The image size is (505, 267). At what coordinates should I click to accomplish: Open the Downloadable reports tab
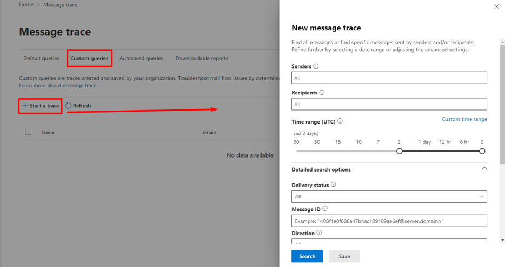[x=202, y=58]
